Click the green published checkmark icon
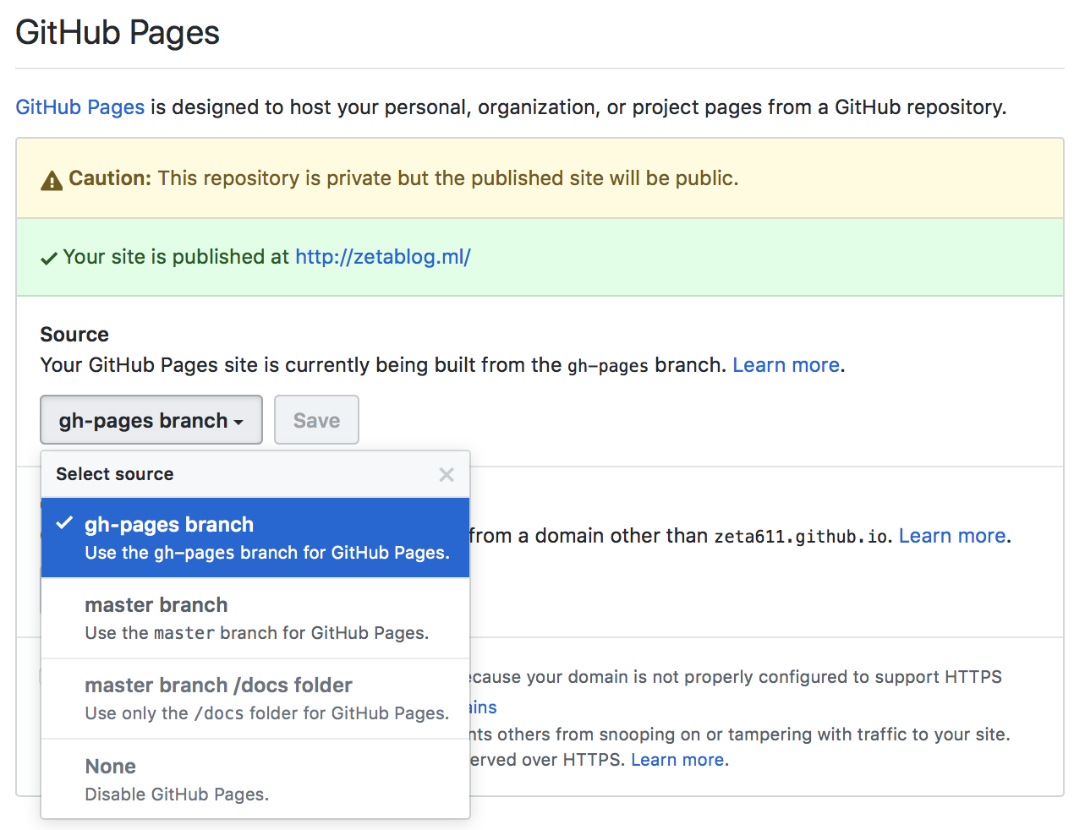 tap(49, 259)
